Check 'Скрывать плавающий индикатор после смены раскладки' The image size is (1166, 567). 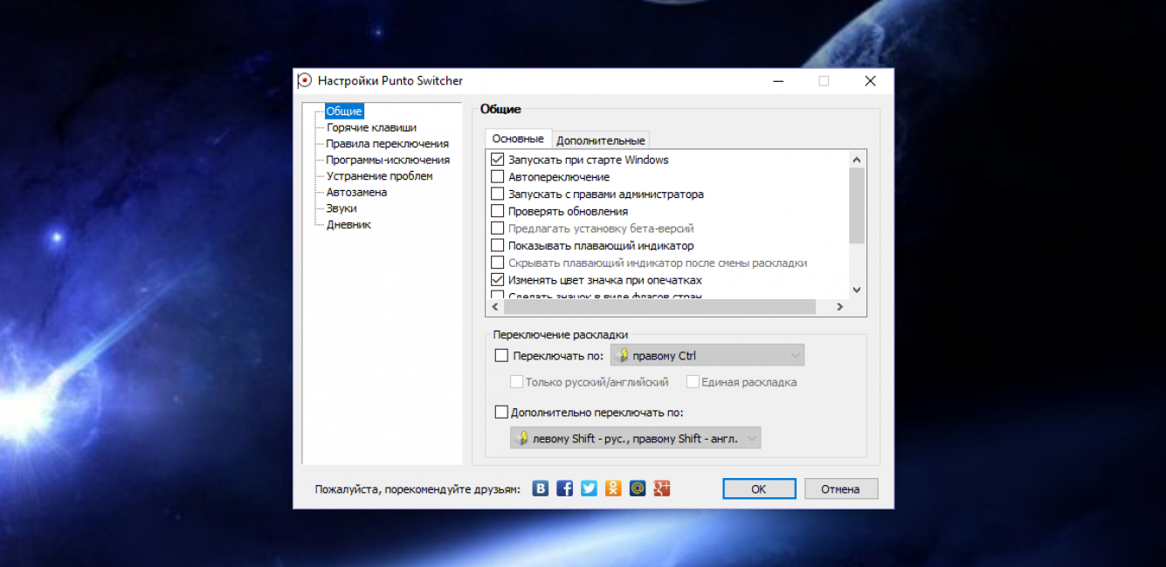coord(498,263)
